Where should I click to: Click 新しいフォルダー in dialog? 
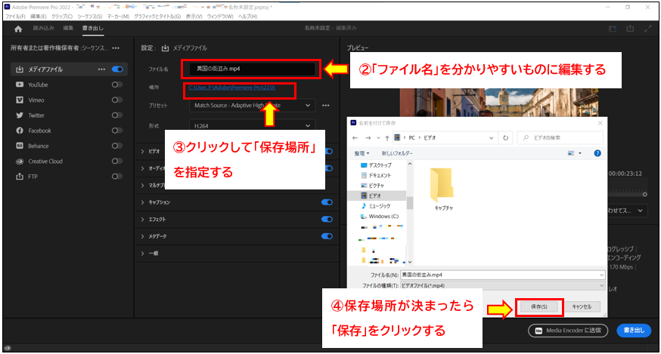pos(397,153)
